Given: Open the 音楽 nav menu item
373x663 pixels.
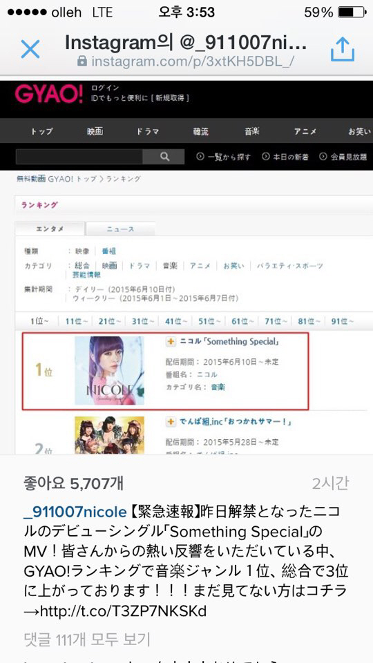Looking at the screenshot, I should [x=251, y=131].
